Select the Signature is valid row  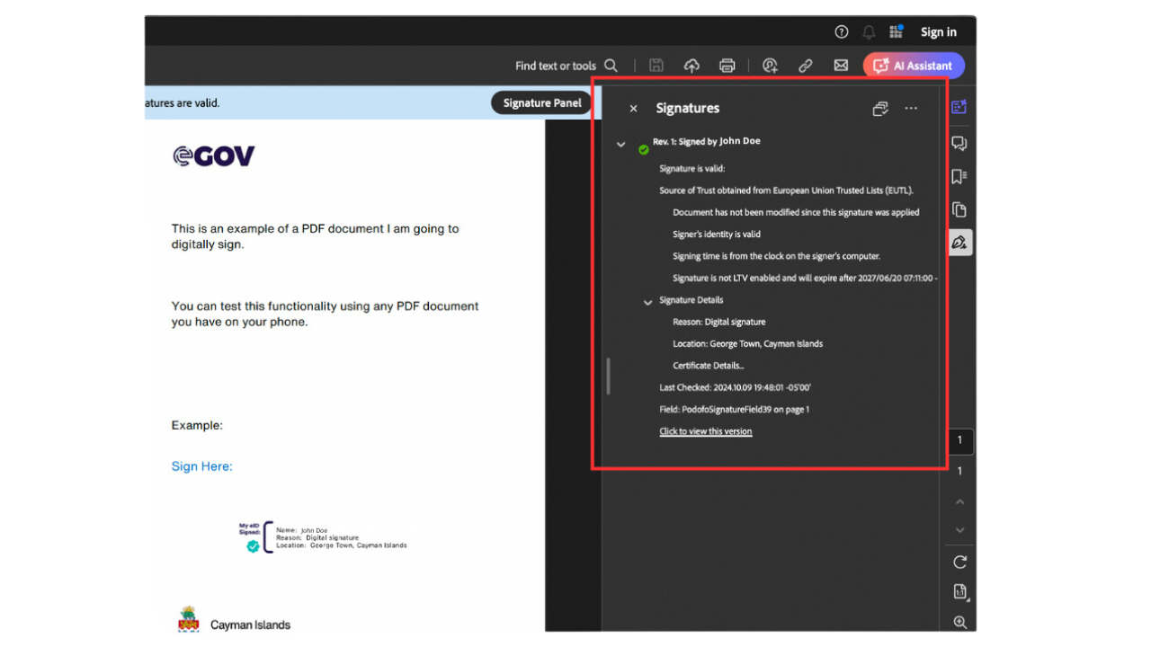(691, 169)
